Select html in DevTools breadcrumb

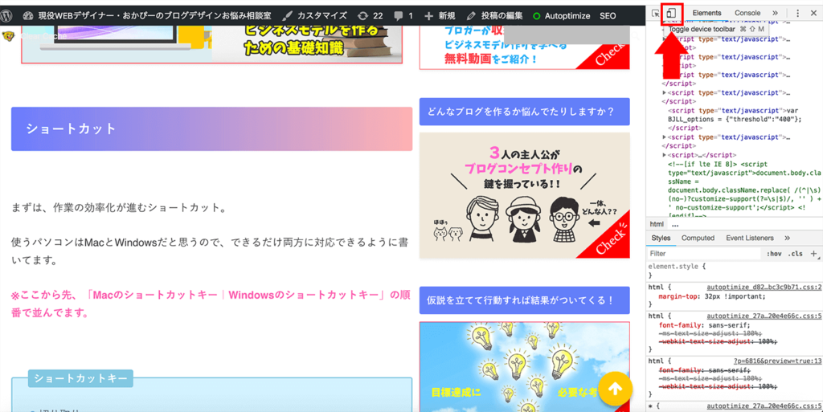(657, 224)
